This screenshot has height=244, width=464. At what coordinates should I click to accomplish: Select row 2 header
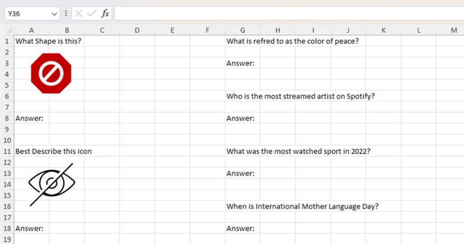[x=7, y=52]
